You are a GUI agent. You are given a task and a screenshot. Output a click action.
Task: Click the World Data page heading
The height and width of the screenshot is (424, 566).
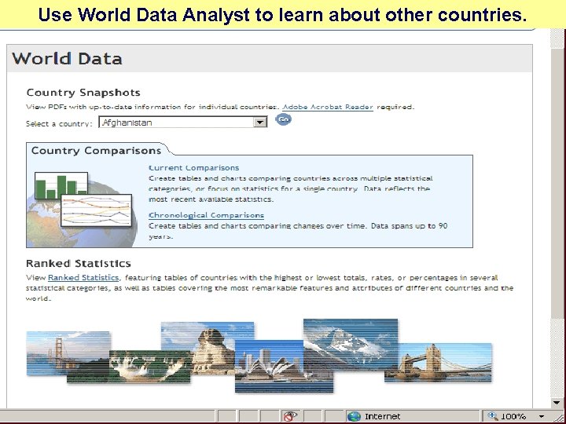pyautogui.click(x=67, y=59)
